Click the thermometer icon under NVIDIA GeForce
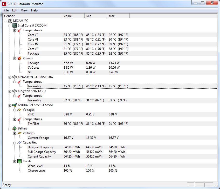Image resolution: width=220 pixels, height=189 pixels. tap(19, 119)
